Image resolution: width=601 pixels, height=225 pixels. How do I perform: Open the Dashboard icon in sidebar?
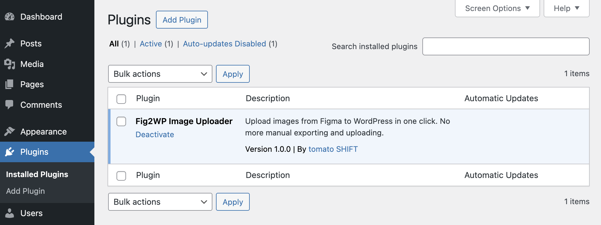pyautogui.click(x=10, y=17)
